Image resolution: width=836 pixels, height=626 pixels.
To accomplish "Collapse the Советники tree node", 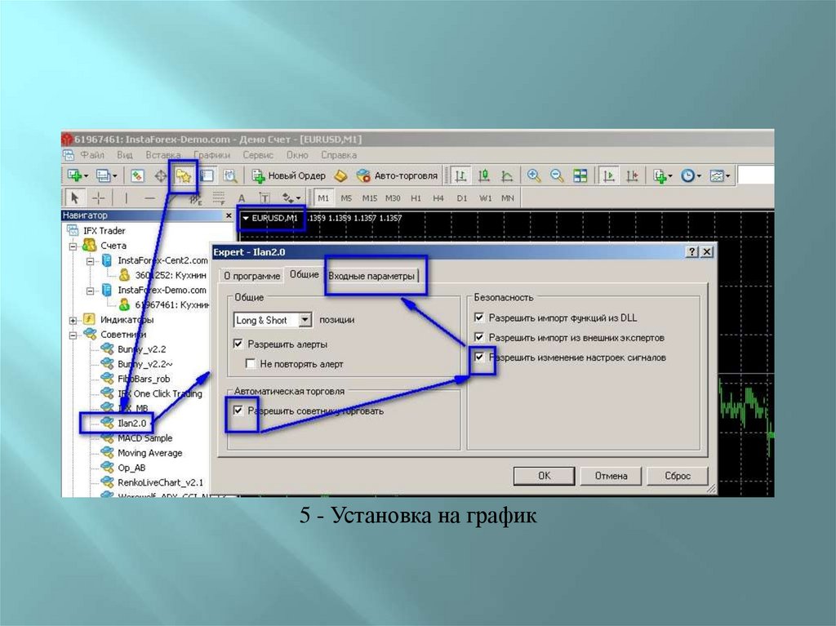I will (73, 335).
